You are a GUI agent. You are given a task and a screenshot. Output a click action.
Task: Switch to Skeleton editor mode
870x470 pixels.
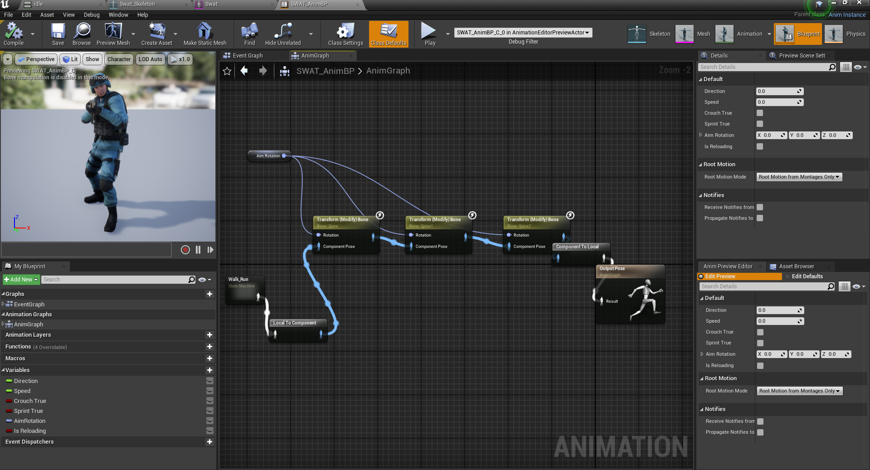(649, 34)
